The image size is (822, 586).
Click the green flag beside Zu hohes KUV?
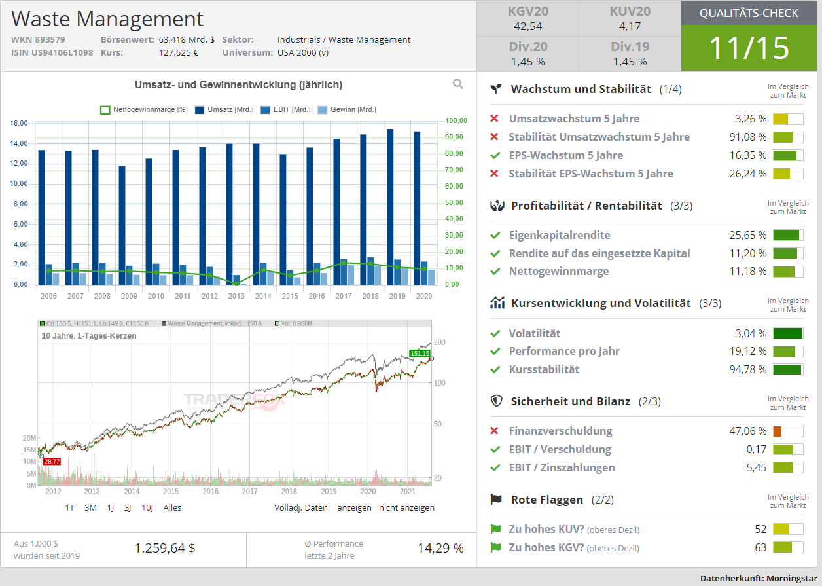click(495, 529)
